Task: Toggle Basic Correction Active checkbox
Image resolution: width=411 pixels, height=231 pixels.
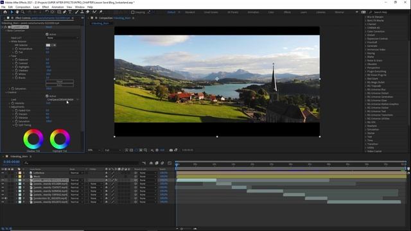Action: pyautogui.click(x=47, y=34)
